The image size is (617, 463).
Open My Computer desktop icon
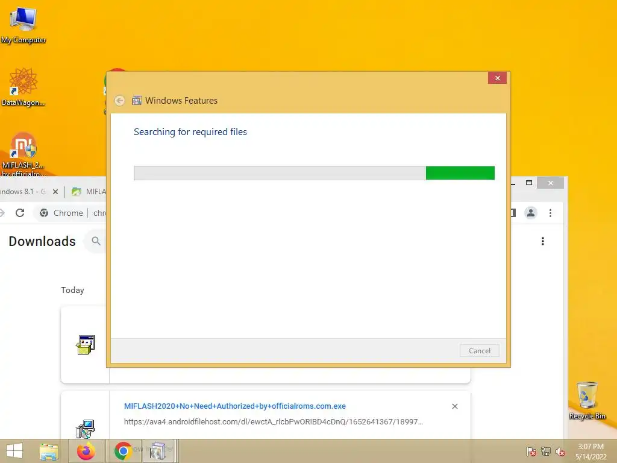(x=23, y=24)
